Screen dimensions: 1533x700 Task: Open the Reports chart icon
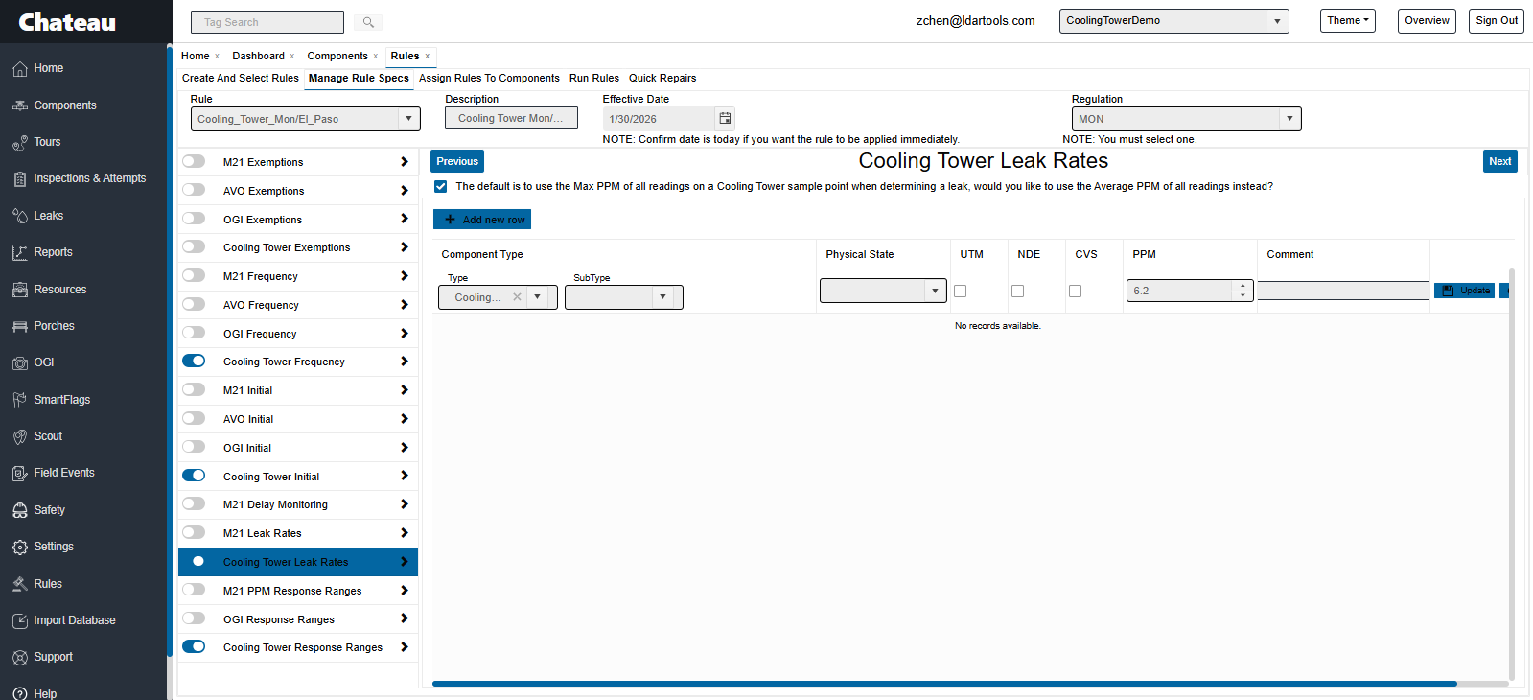click(x=19, y=253)
